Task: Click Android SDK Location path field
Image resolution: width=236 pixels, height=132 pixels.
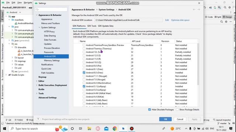Action: coord(129,20)
